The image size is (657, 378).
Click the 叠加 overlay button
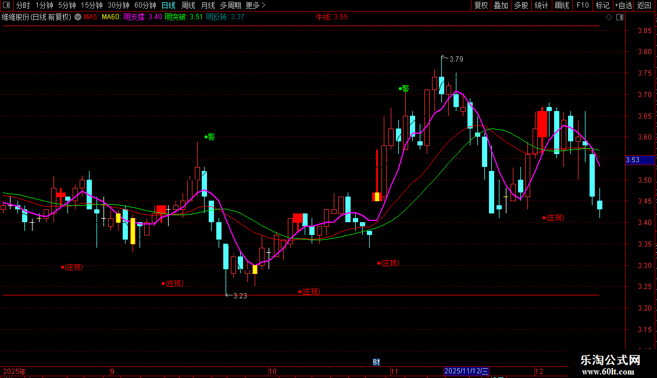coord(501,5)
